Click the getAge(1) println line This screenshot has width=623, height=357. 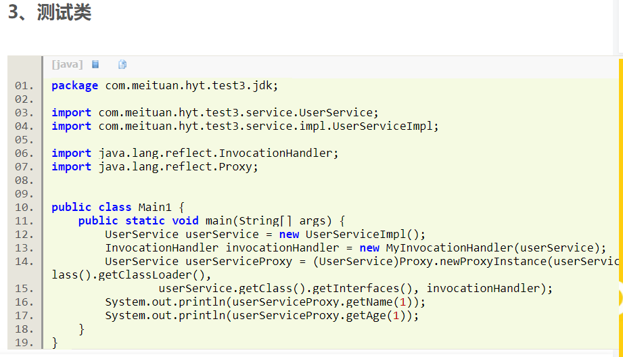[262, 316]
